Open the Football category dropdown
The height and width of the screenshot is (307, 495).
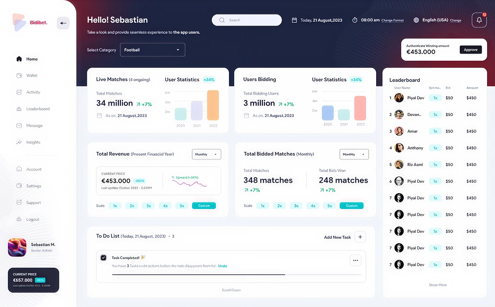coord(152,50)
